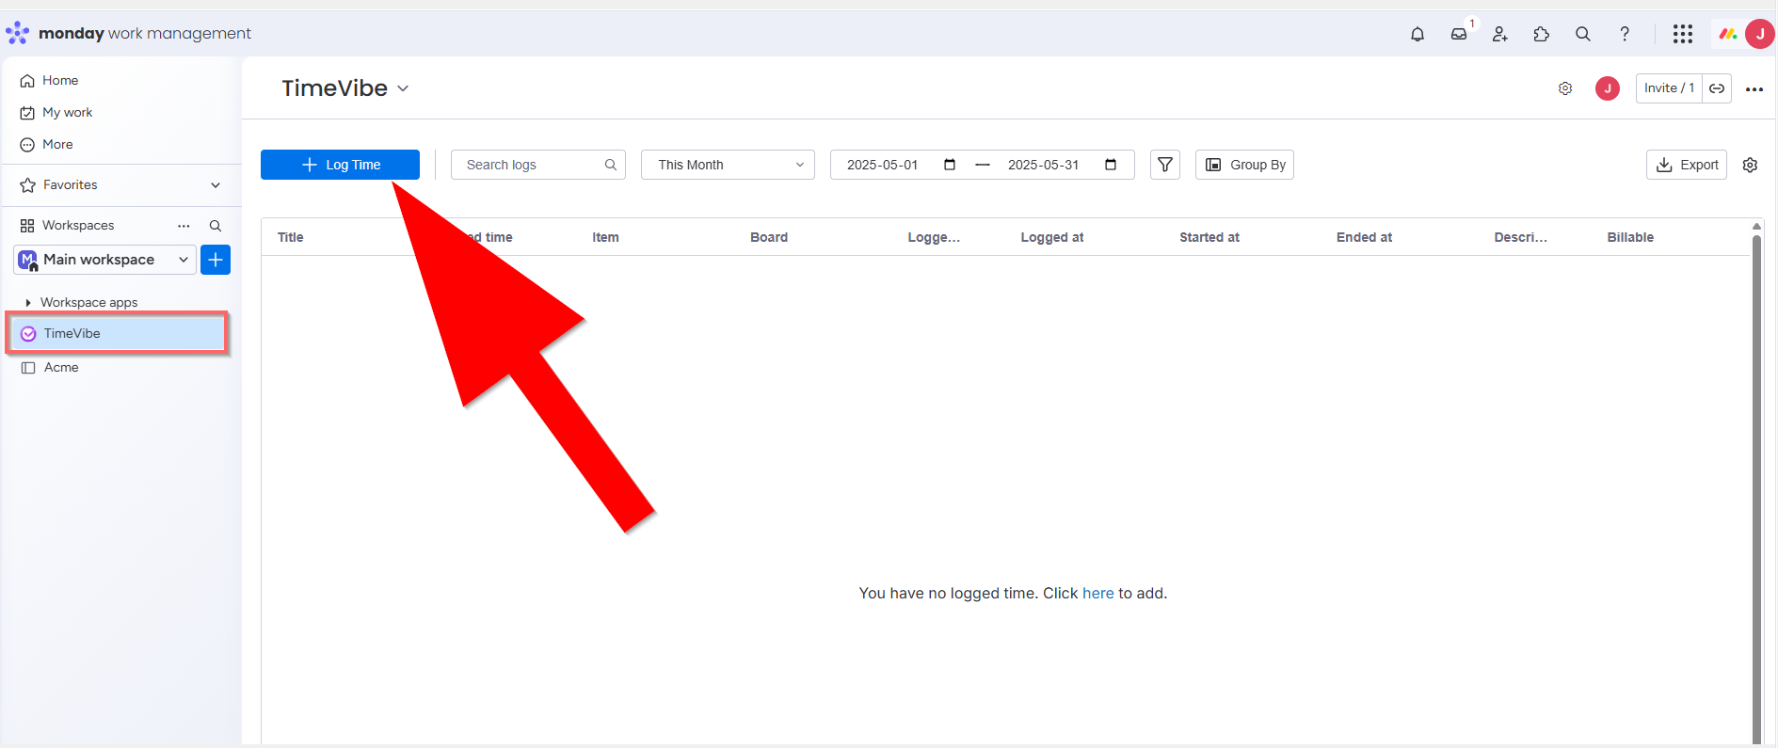Click the Log Time button
Image resolution: width=1778 pixels, height=748 pixels.
point(340,165)
